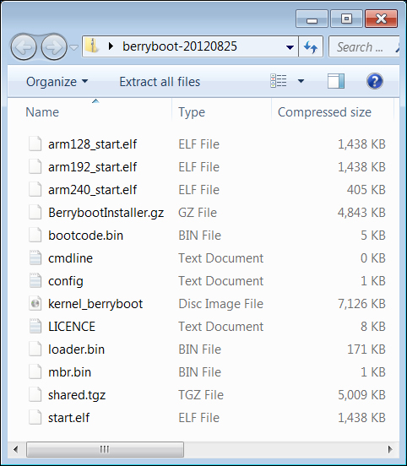Click the BerrybootInstaller.gz file name
Viewport: 407px width, 466px height.
[x=106, y=213]
